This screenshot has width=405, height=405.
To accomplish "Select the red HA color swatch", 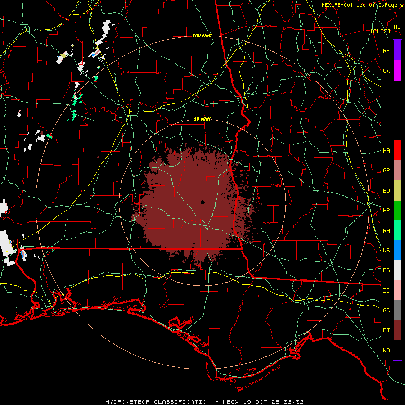I will click(x=397, y=150).
